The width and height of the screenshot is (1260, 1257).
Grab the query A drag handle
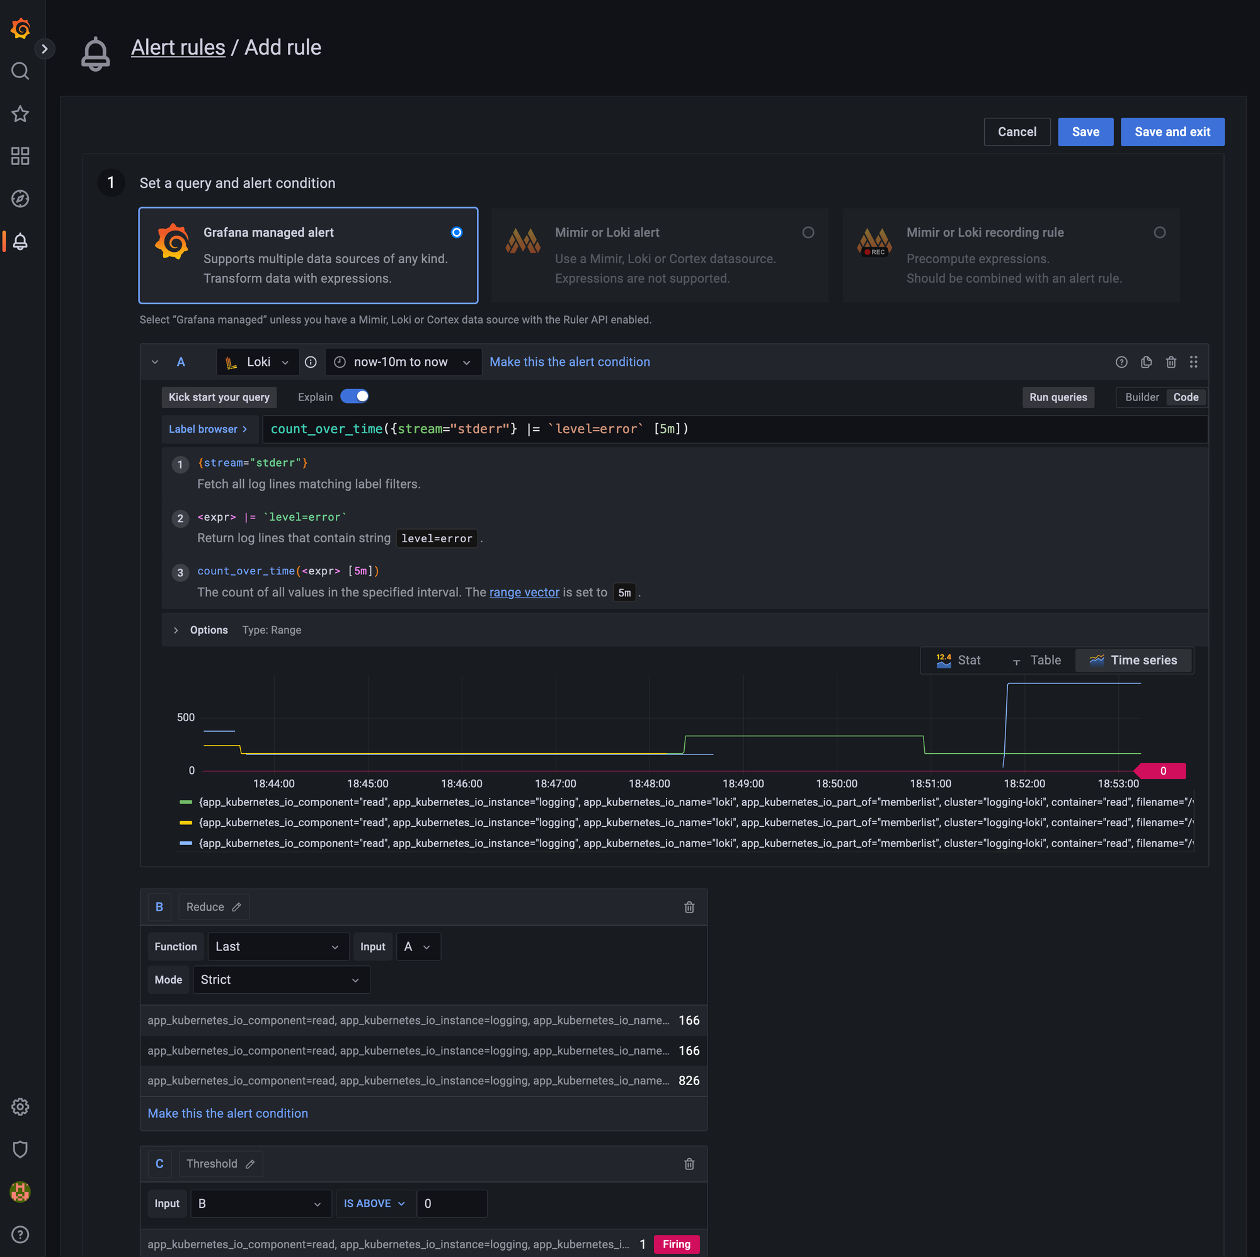(x=1193, y=362)
